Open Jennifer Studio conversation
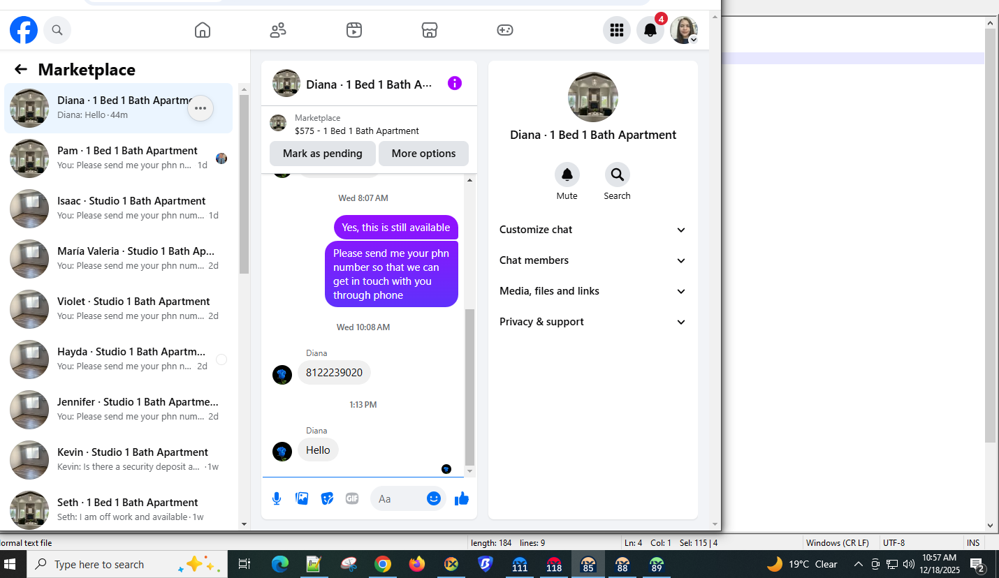The width and height of the screenshot is (999, 578). coord(119,410)
